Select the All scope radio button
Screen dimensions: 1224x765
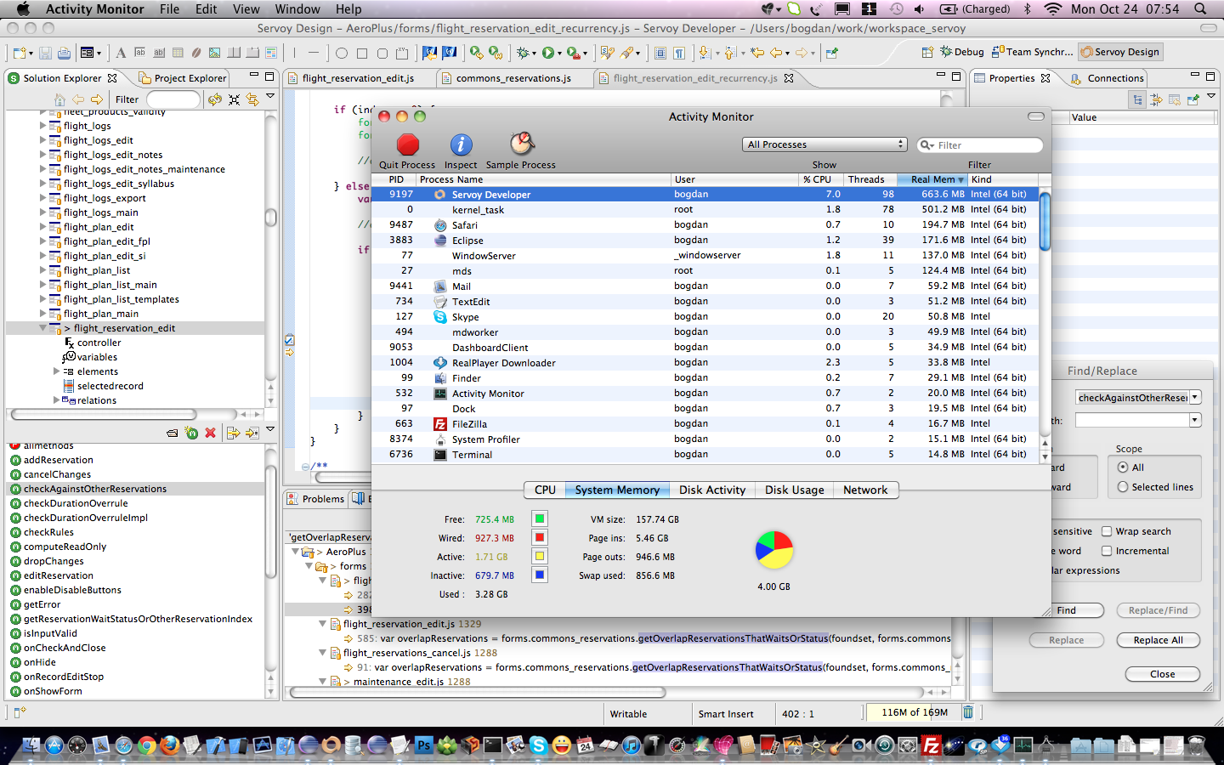click(1123, 467)
